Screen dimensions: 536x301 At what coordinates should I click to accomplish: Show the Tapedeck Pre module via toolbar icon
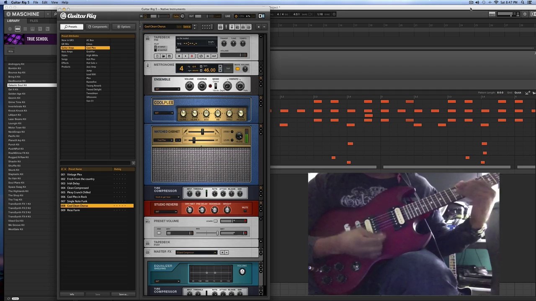click(x=221, y=27)
